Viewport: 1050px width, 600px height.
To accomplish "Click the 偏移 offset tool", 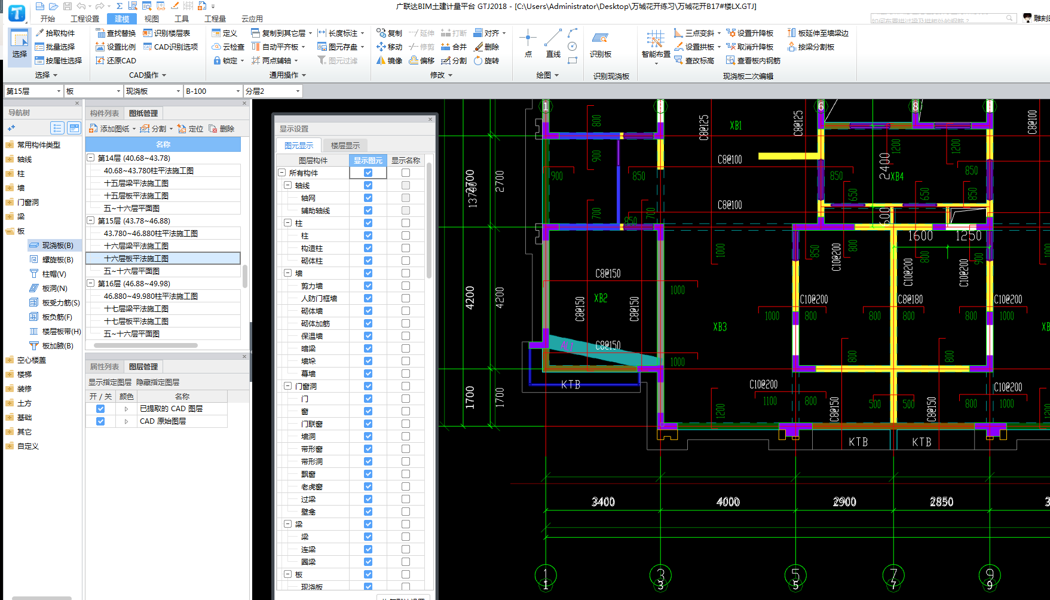I will click(422, 60).
